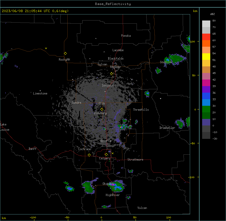Image resolution: width=226 pixels, height=221 pixels.
Task: Click the Innisfail city label
Action: click(109, 86)
